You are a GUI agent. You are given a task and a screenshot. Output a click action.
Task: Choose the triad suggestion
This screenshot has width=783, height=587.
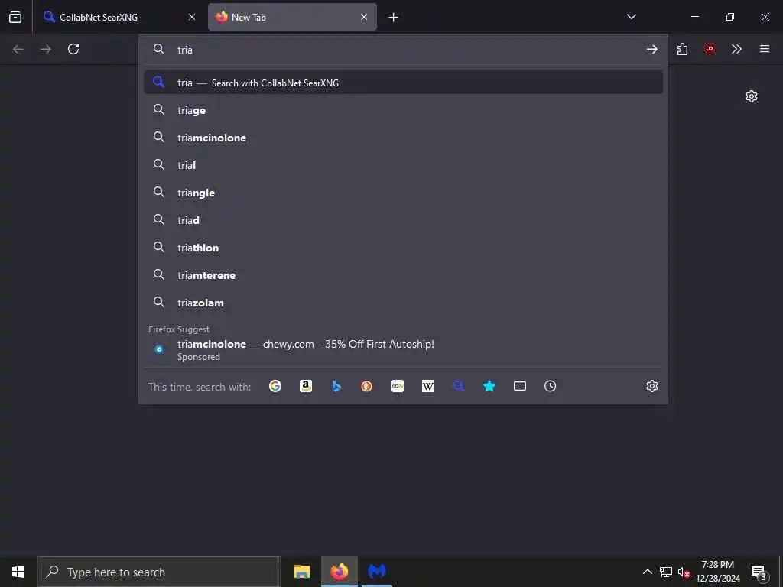(x=404, y=220)
